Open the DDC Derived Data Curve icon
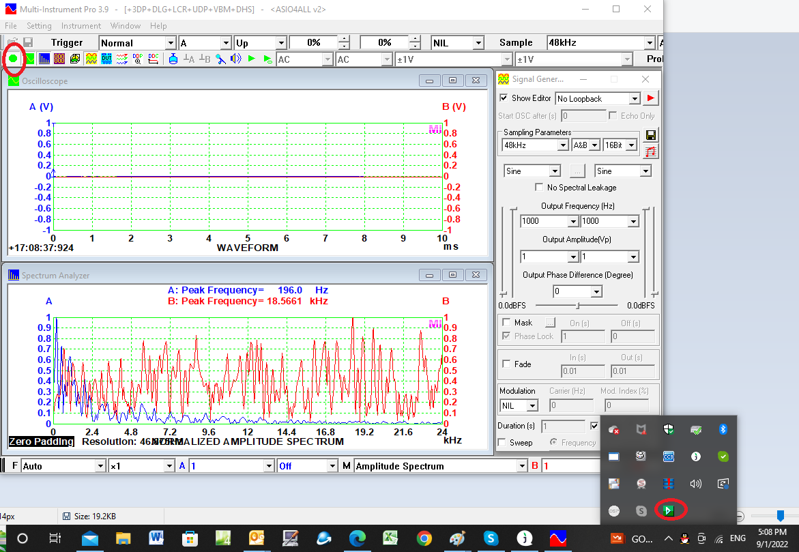The width and height of the screenshot is (799, 552). click(154, 59)
